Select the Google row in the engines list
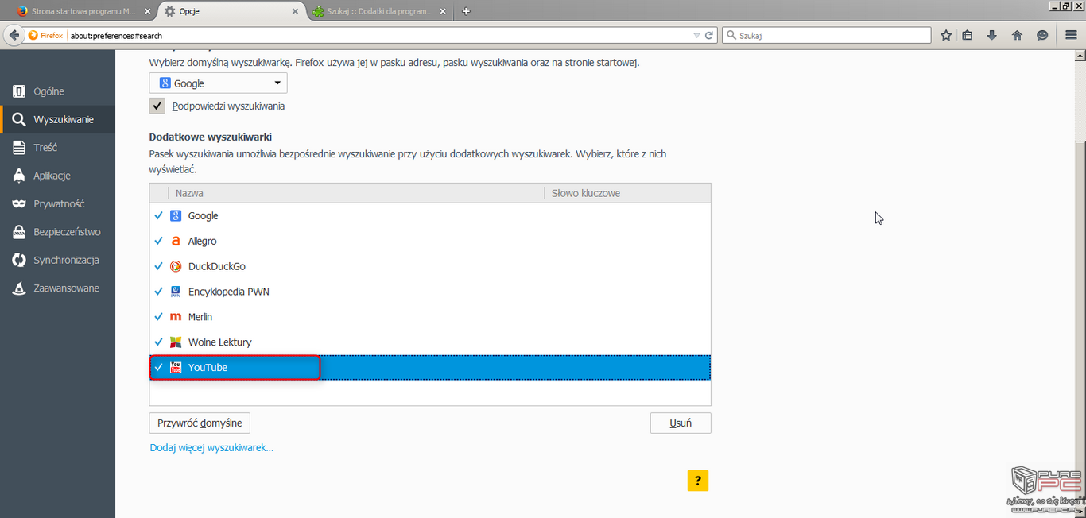The height and width of the screenshot is (518, 1086). 430,216
